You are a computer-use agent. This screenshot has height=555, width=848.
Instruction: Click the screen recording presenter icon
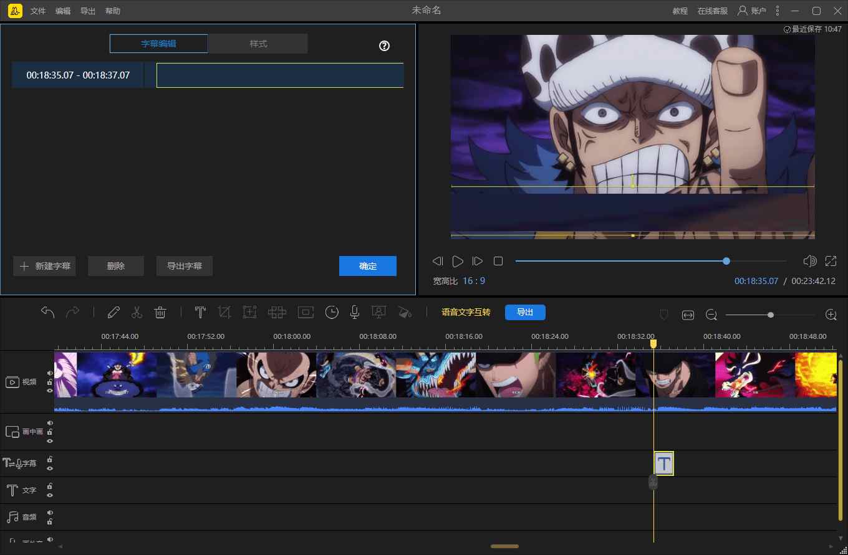(378, 312)
